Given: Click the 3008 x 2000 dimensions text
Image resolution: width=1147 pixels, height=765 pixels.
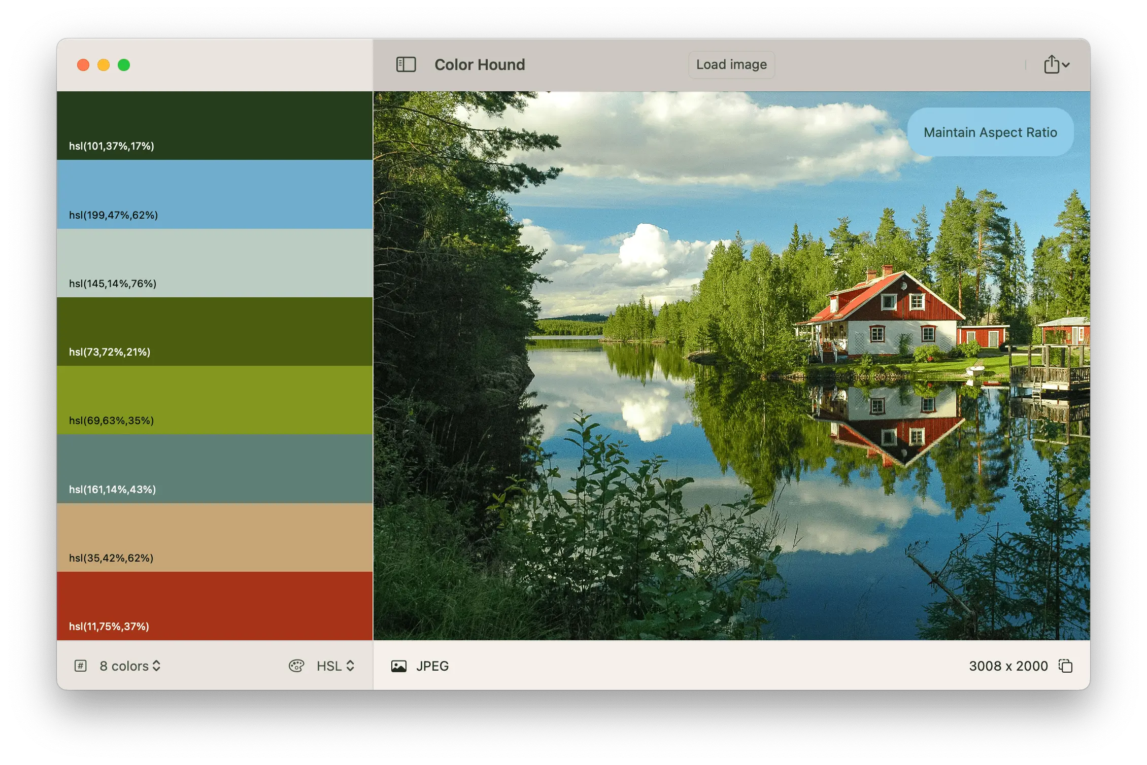Looking at the screenshot, I should click(1008, 666).
